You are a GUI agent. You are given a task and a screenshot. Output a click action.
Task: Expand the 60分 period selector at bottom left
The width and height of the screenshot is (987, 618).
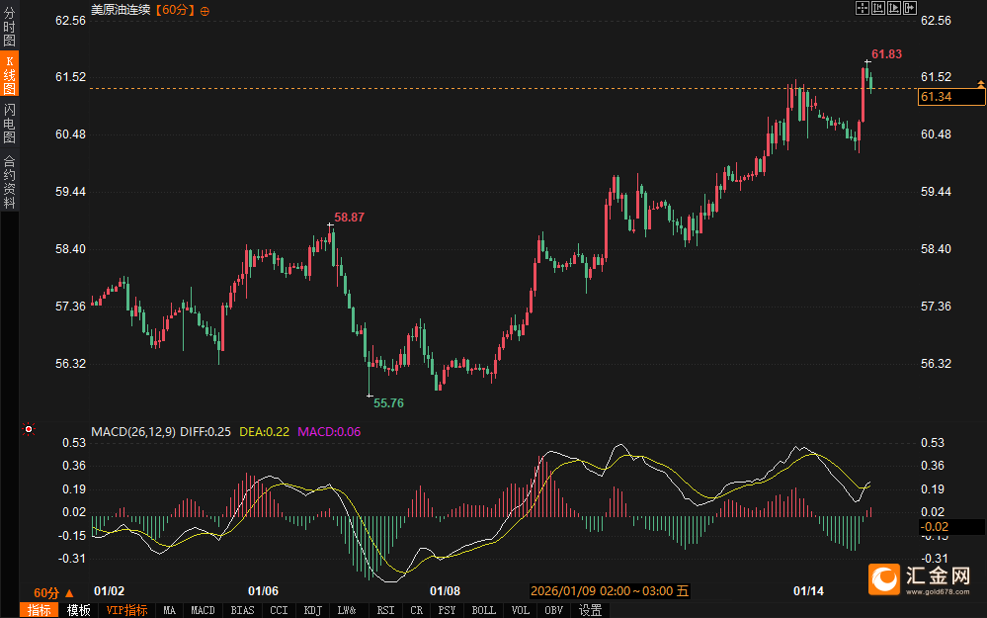[x=53, y=591]
